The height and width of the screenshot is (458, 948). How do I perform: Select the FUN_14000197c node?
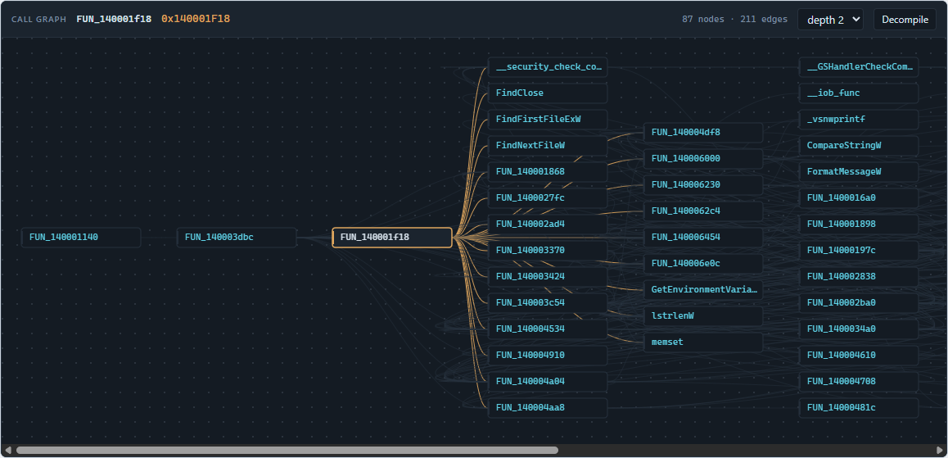[859, 251]
